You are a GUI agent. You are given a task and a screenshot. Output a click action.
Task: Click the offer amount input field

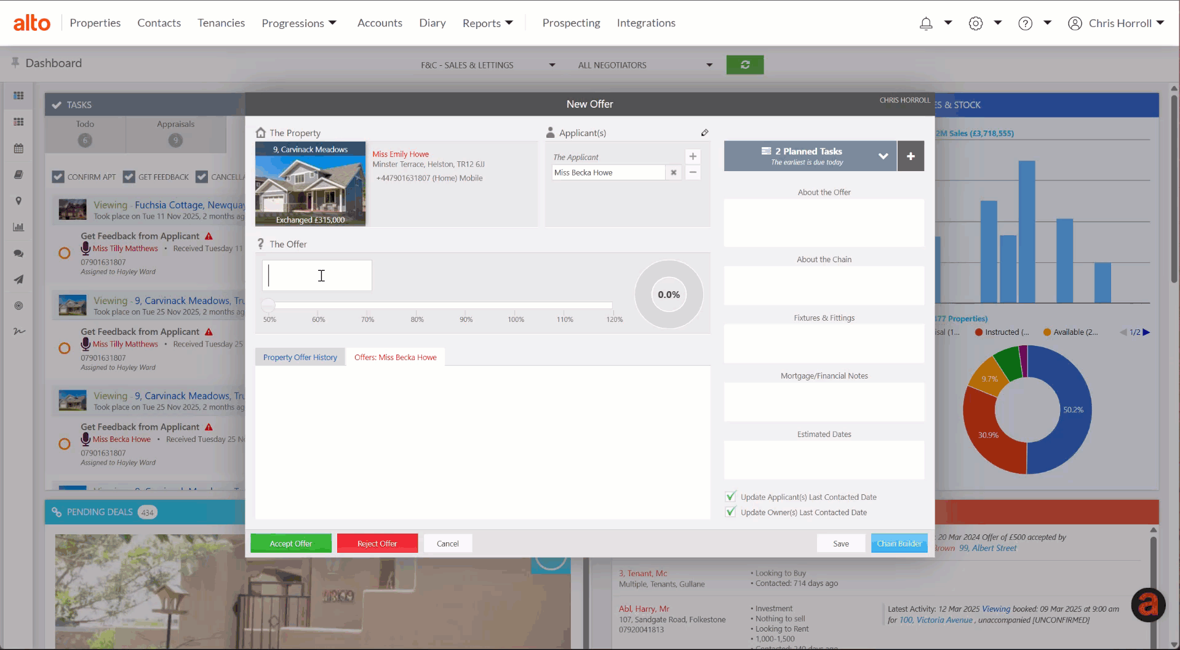[x=317, y=275]
